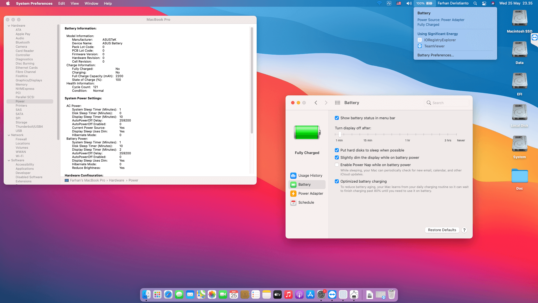Collapse the Hardware section in the sidebar
The width and height of the screenshot is (538, 303).
9,26
